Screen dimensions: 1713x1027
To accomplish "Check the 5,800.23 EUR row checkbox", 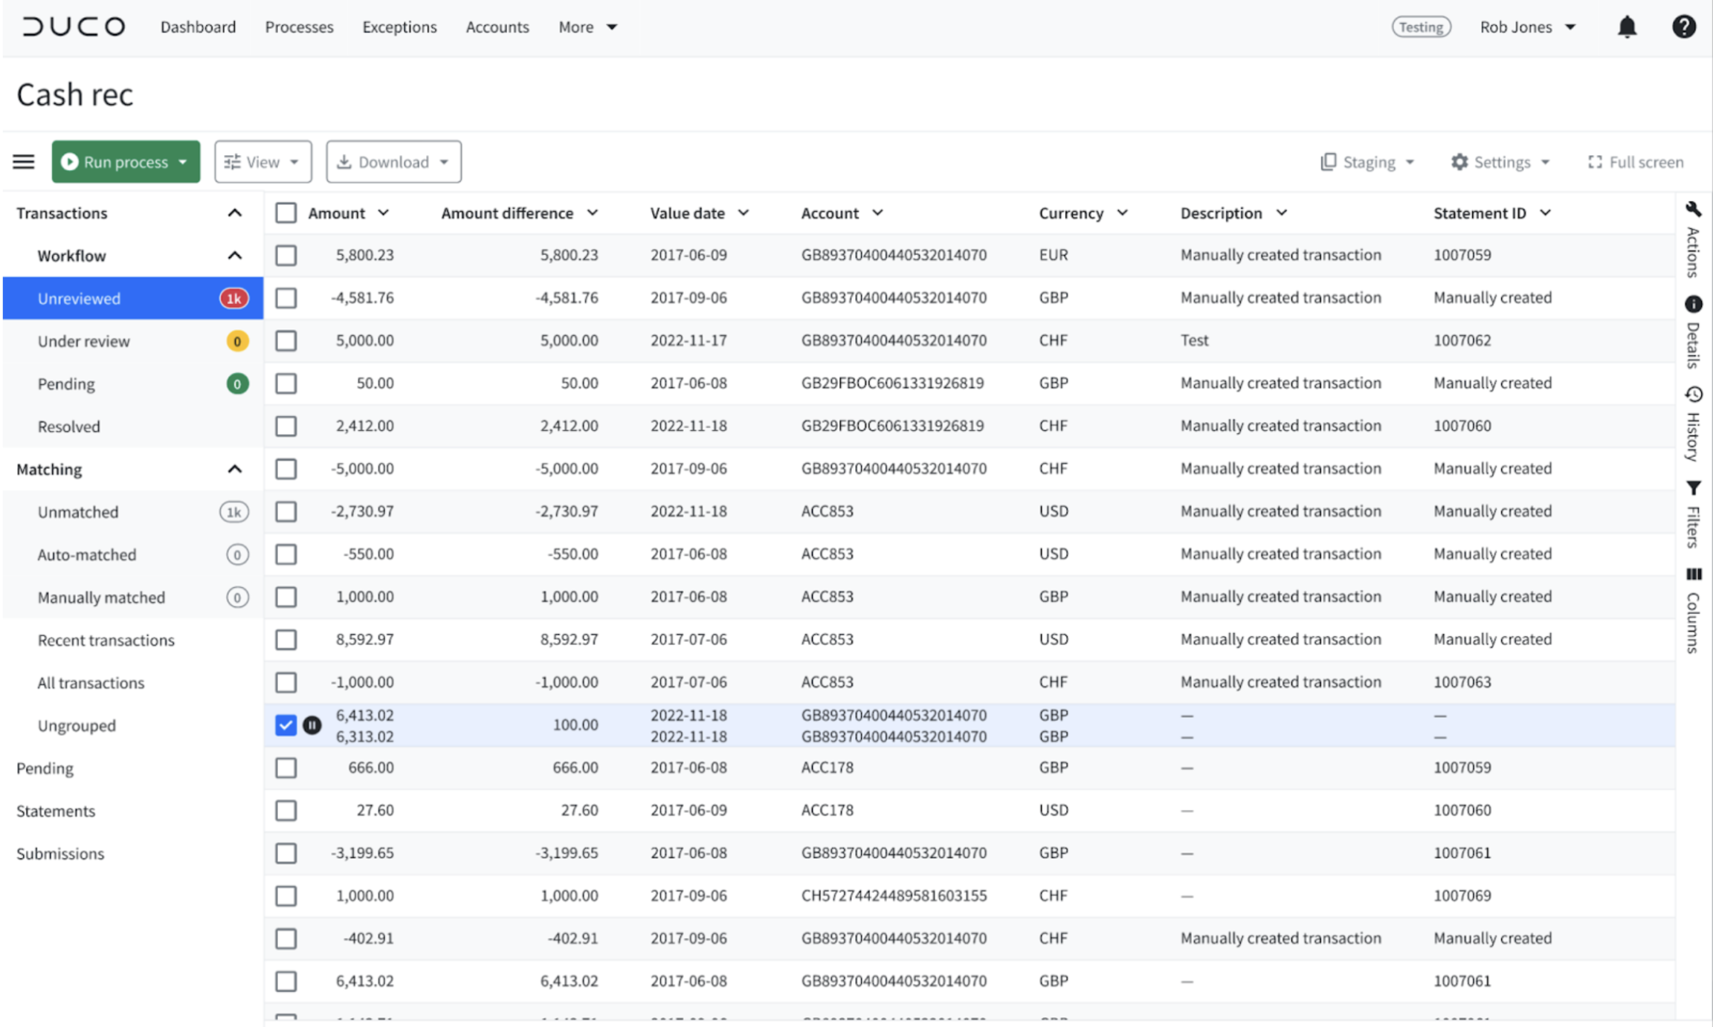I will pyautogui.click(x=285, y=256).
